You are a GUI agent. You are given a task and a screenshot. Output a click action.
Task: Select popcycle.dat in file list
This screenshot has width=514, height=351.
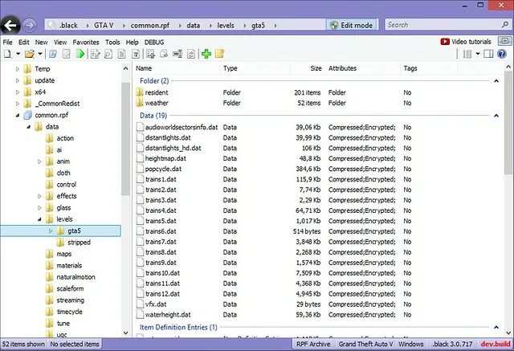tap(163, 169)
